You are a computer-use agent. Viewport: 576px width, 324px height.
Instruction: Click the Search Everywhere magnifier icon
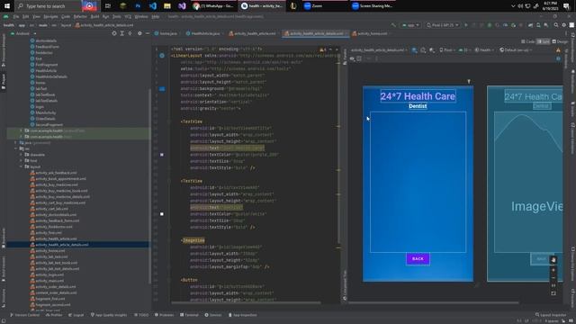[556, 25]
